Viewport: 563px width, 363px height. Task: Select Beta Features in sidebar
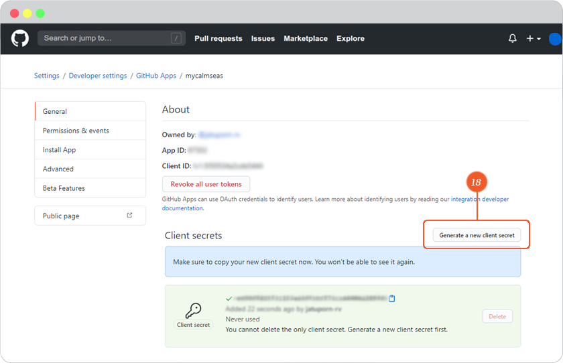pos(90,188)
